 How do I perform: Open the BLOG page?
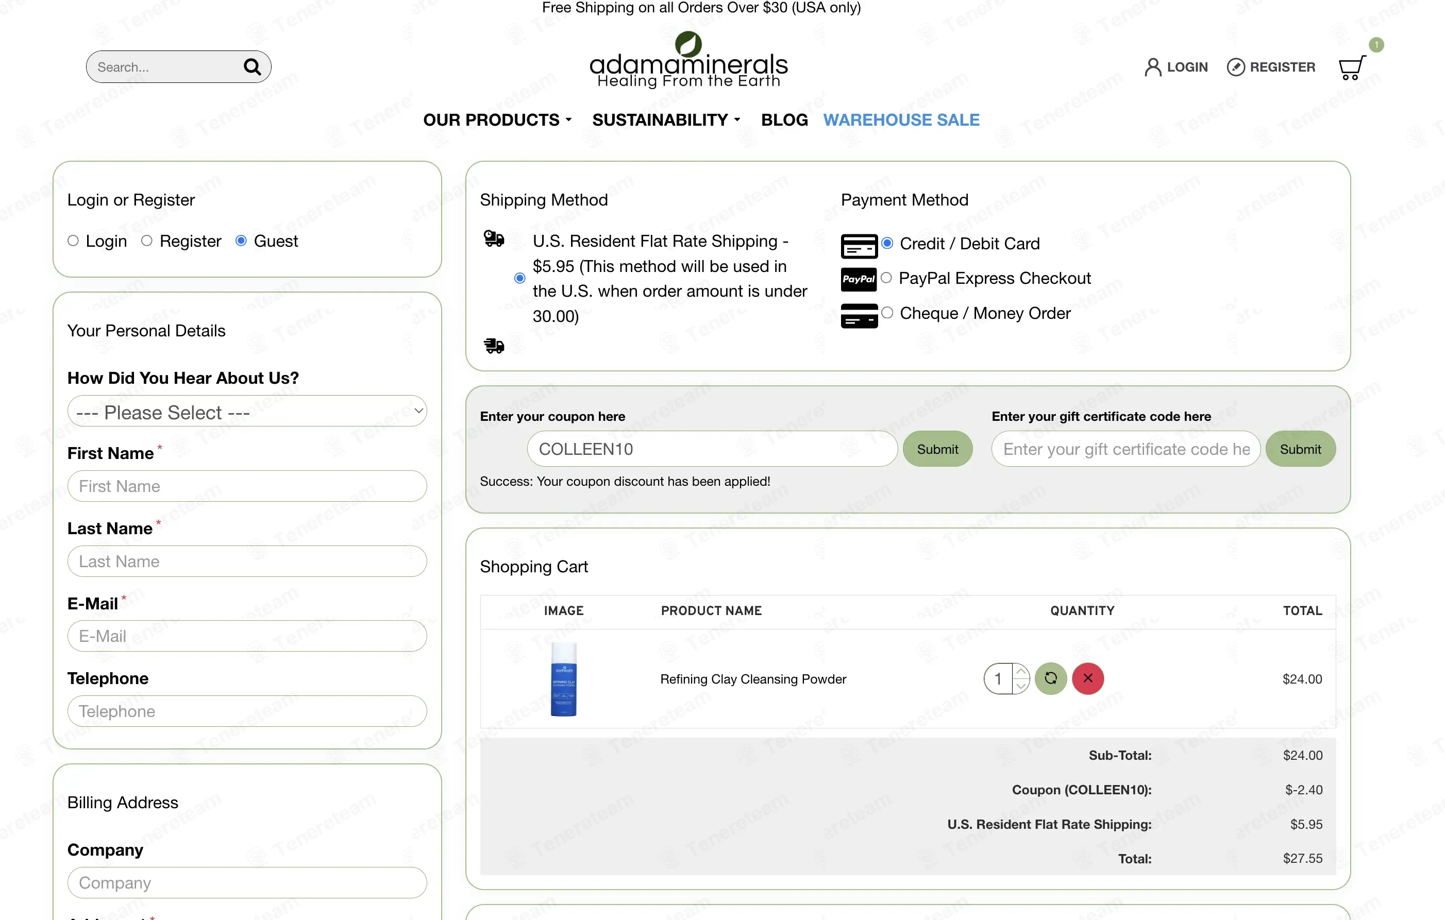click(784, 120)
